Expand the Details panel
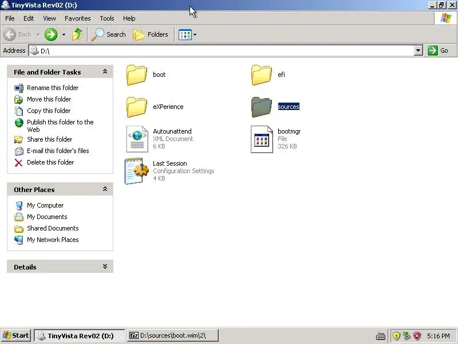 [105, 267]
